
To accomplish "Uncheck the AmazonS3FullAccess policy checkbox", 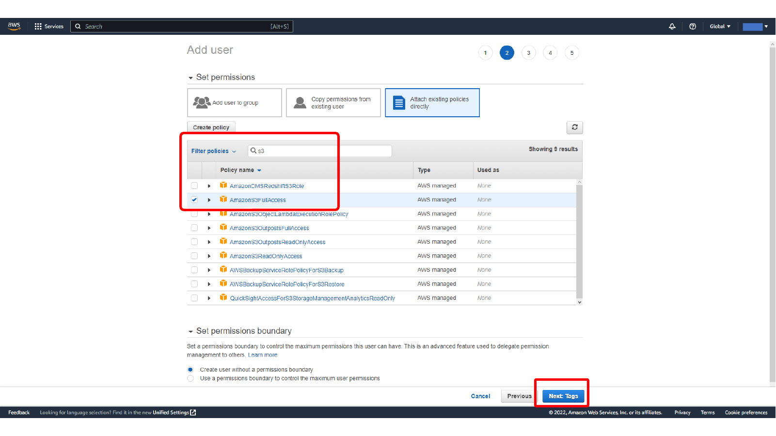I will tap(194, 200).
